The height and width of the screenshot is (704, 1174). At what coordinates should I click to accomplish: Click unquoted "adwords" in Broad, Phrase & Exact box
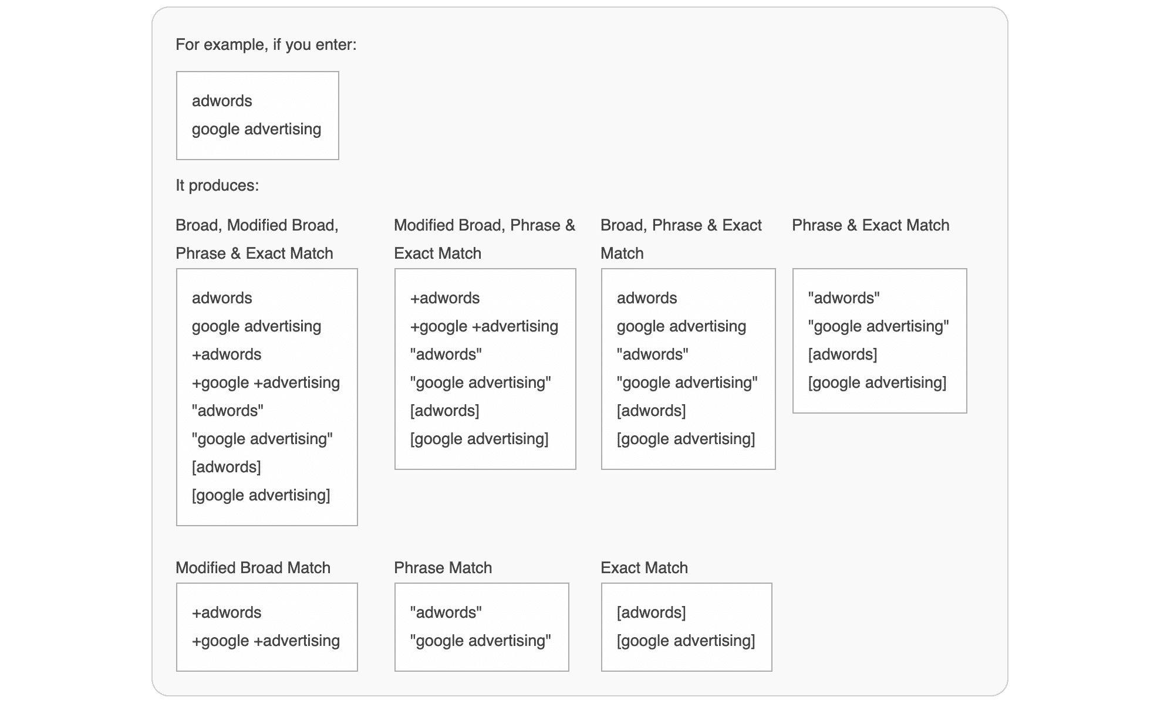point(647,298)
